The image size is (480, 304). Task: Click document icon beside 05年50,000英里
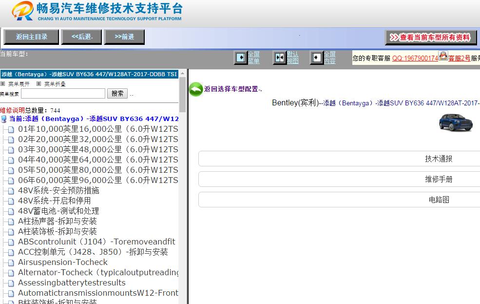(x=11, y=171)
